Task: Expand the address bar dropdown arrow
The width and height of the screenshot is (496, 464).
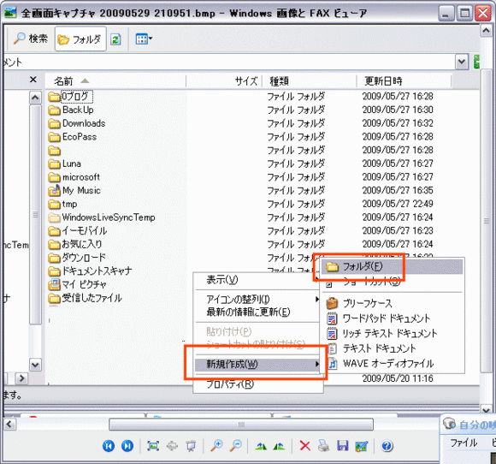Action: (x=462, y=62)
